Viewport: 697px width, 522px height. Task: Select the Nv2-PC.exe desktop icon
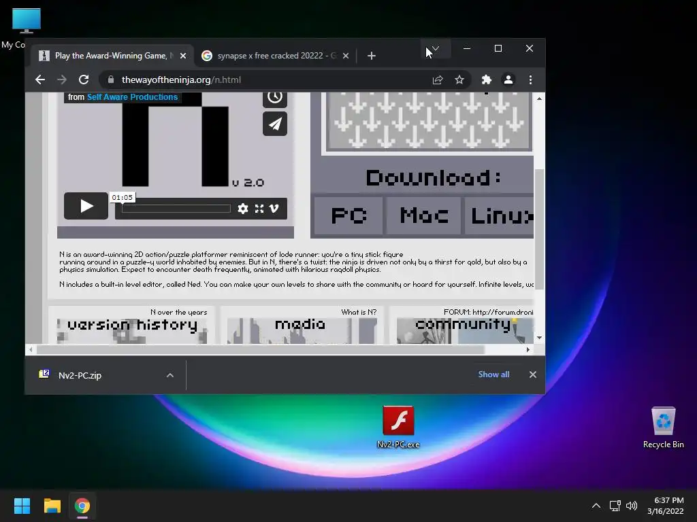[x=398, y=427]
